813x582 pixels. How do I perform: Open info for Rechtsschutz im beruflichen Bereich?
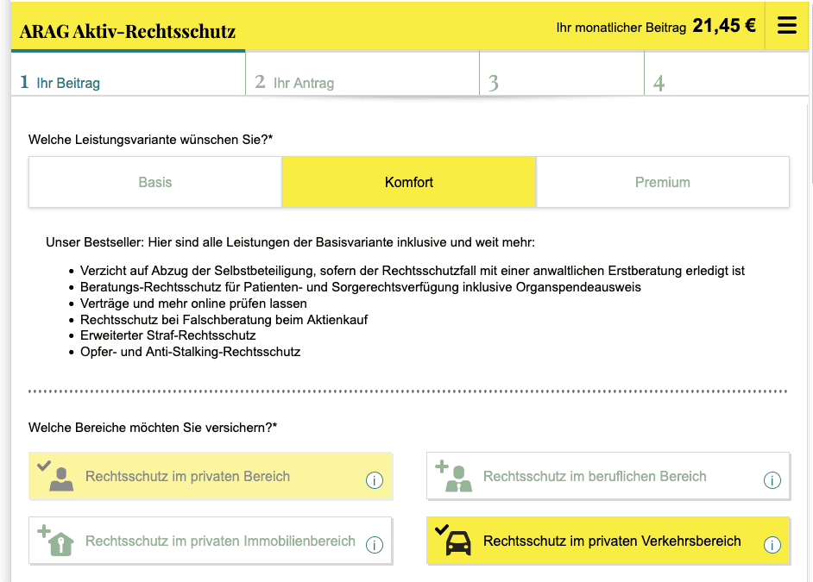tap(772, 480)
